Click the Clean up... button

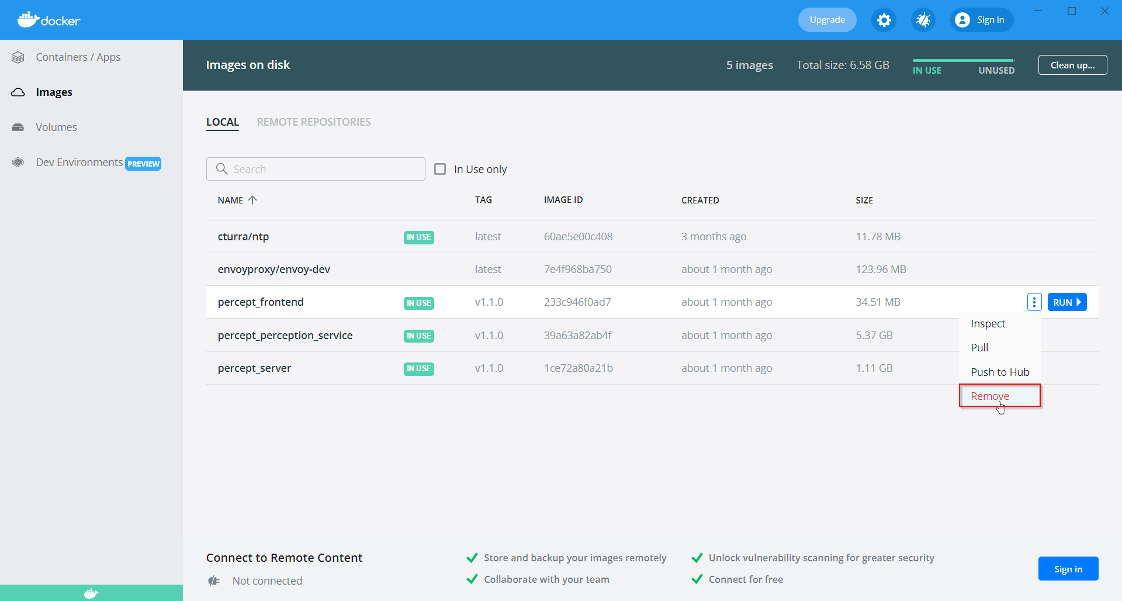pos(1073,65)
